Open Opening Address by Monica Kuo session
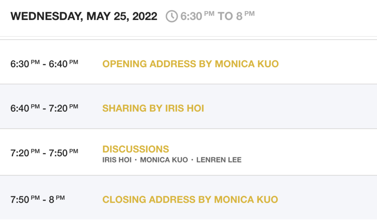This screenshot has height=220, width=377. (x=190, y=64)
